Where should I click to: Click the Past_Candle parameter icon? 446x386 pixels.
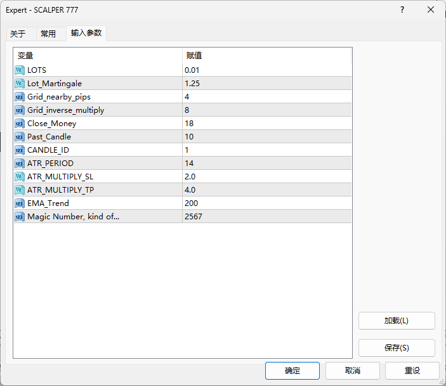pyautogui.click(x=19, y=137)
